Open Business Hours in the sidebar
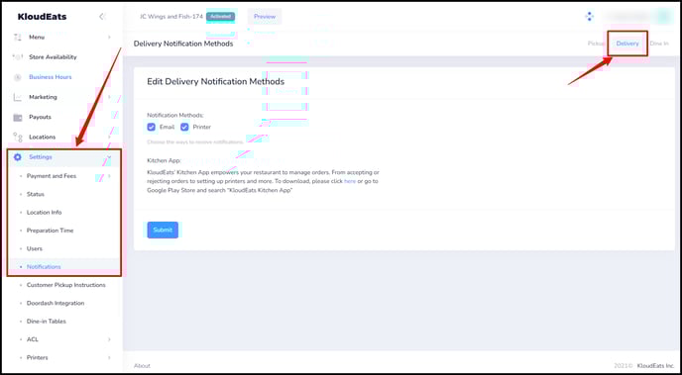The width and height of the screenshot is (682, 375). click(x=51, y=77)
